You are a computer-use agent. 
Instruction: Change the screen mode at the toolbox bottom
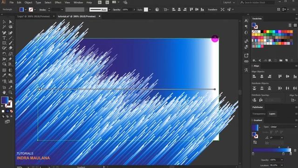pos(7,122)
